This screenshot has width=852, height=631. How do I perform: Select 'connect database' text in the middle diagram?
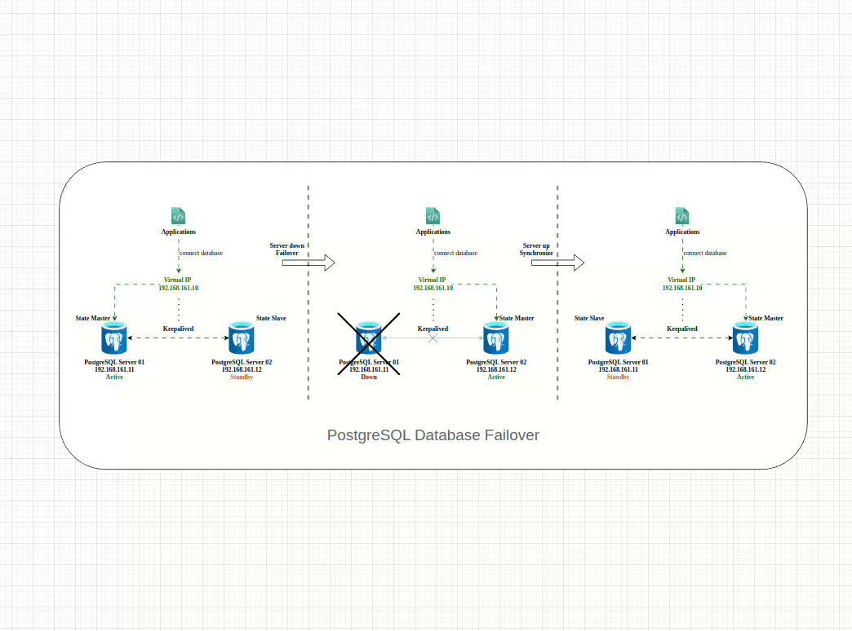pos(456,253)
